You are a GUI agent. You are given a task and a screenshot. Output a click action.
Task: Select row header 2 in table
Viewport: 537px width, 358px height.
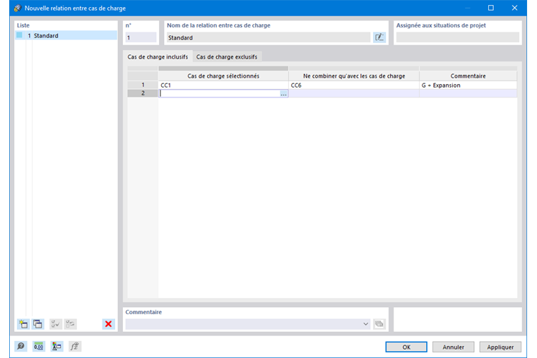tap(143, 93)
